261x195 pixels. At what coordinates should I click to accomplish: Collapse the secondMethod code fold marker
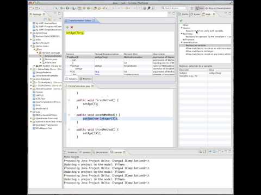(69, 115)
